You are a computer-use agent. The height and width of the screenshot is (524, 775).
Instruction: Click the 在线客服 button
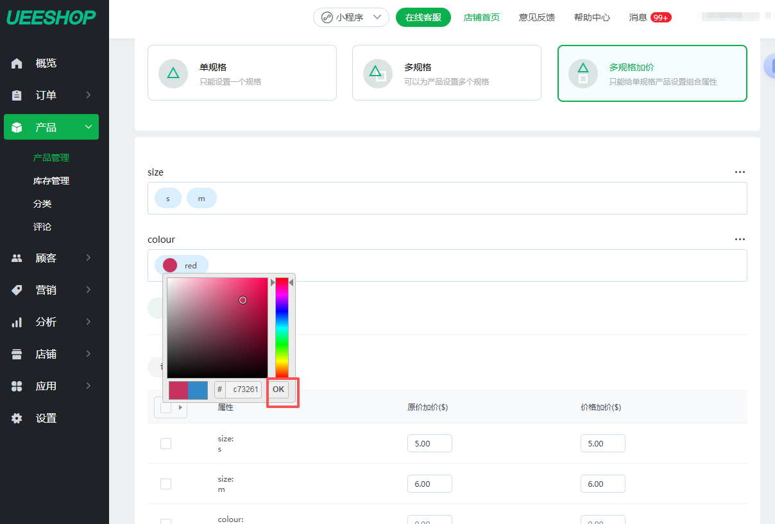423,17
